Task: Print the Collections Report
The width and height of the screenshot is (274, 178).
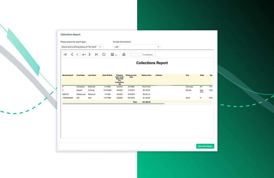Action: [123, 54]
